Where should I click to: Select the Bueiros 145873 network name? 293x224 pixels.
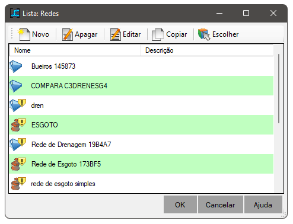point(53,66)
